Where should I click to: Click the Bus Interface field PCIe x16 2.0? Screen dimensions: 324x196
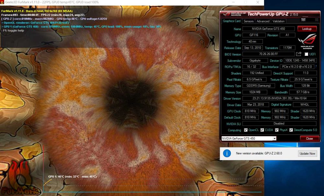(297, 67)
